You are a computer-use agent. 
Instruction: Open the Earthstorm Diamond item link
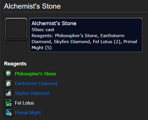point(36,84)
